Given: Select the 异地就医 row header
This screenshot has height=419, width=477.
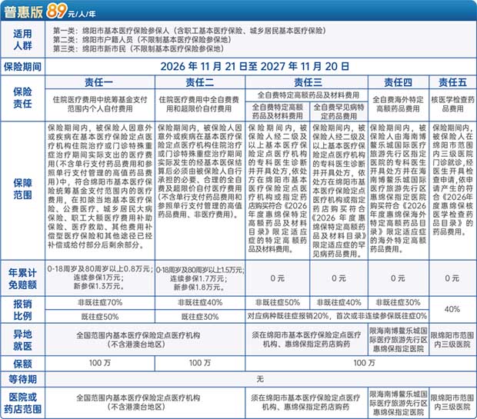Looking at the screenshot, I should point(22,341).
